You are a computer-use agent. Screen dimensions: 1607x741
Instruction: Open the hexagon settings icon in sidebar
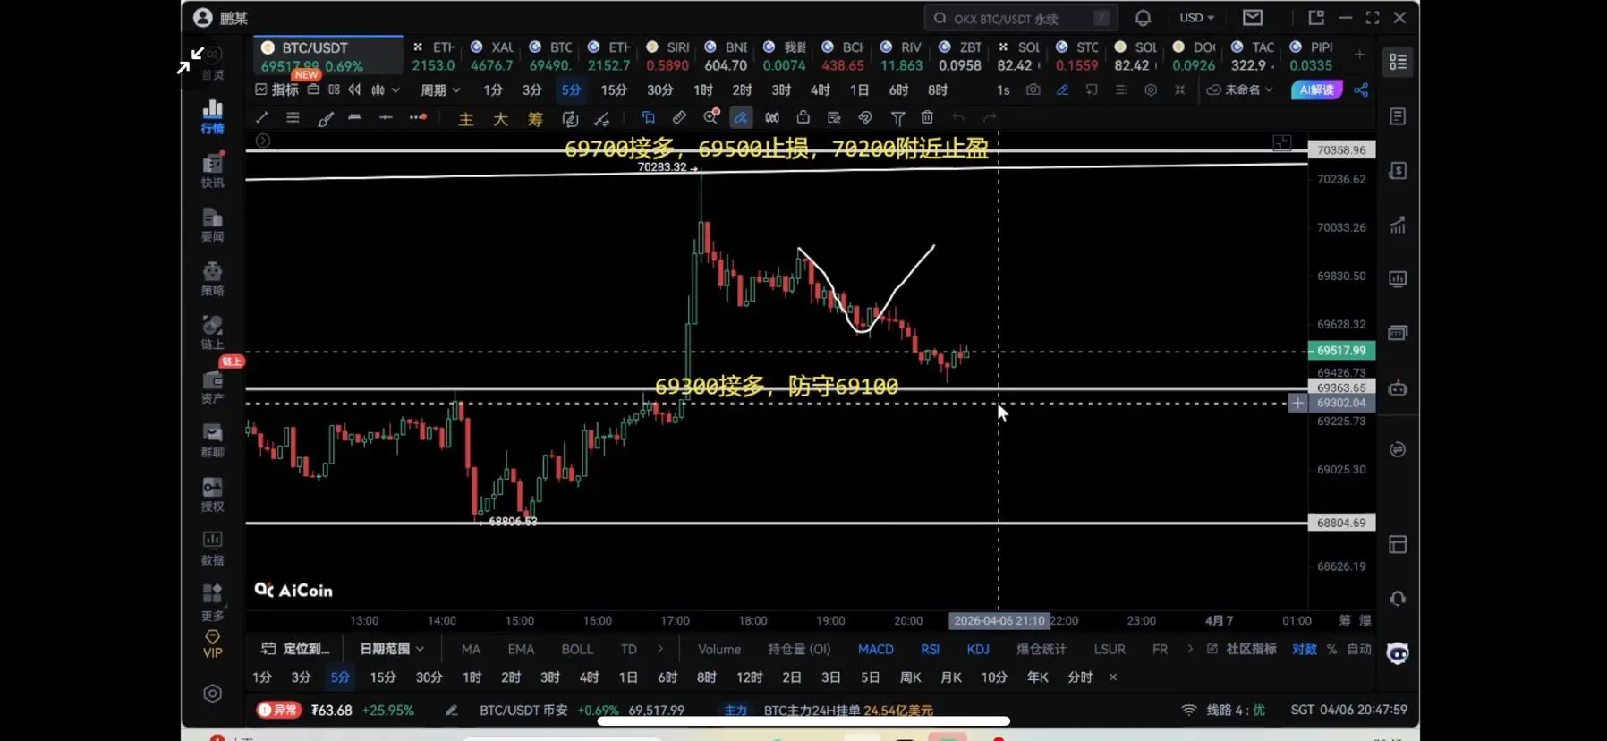coord(212,694)
